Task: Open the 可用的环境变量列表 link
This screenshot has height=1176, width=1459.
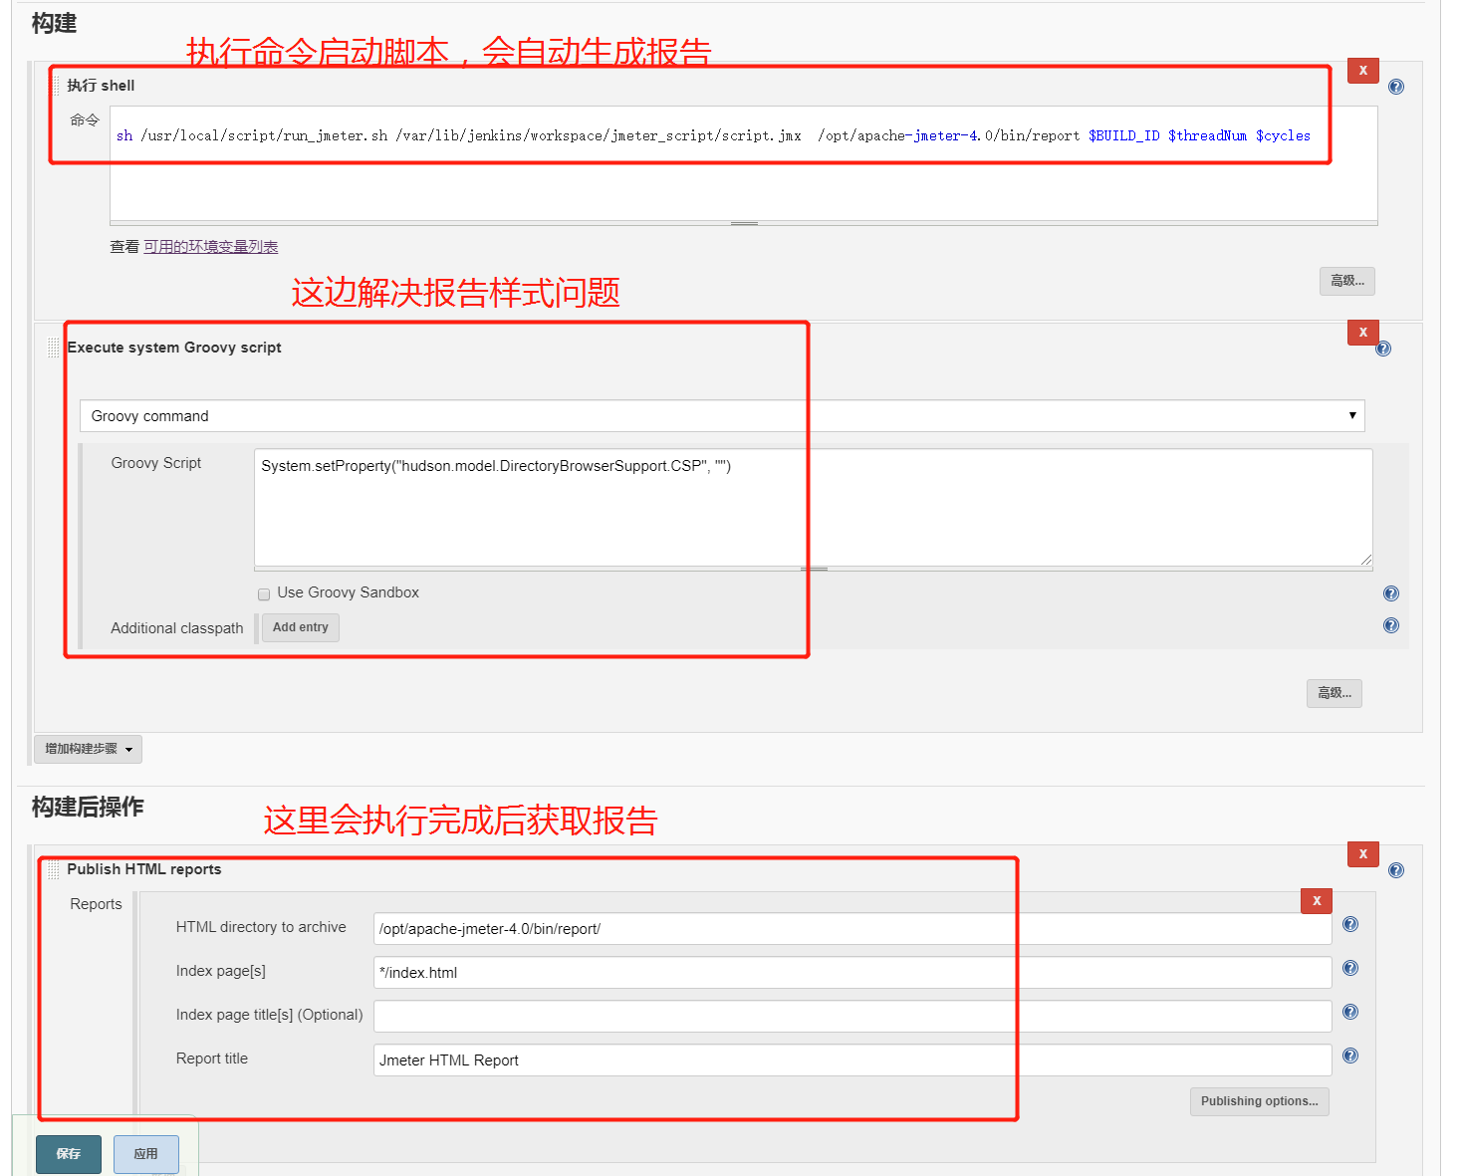Action: click(211, 247)
